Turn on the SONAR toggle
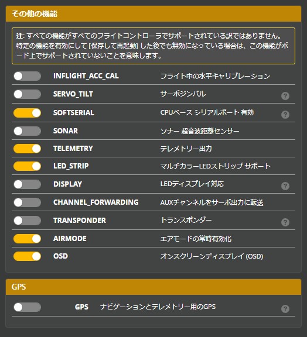The height and width of the screenshot is (337, 307). click(x=27, y=131)
